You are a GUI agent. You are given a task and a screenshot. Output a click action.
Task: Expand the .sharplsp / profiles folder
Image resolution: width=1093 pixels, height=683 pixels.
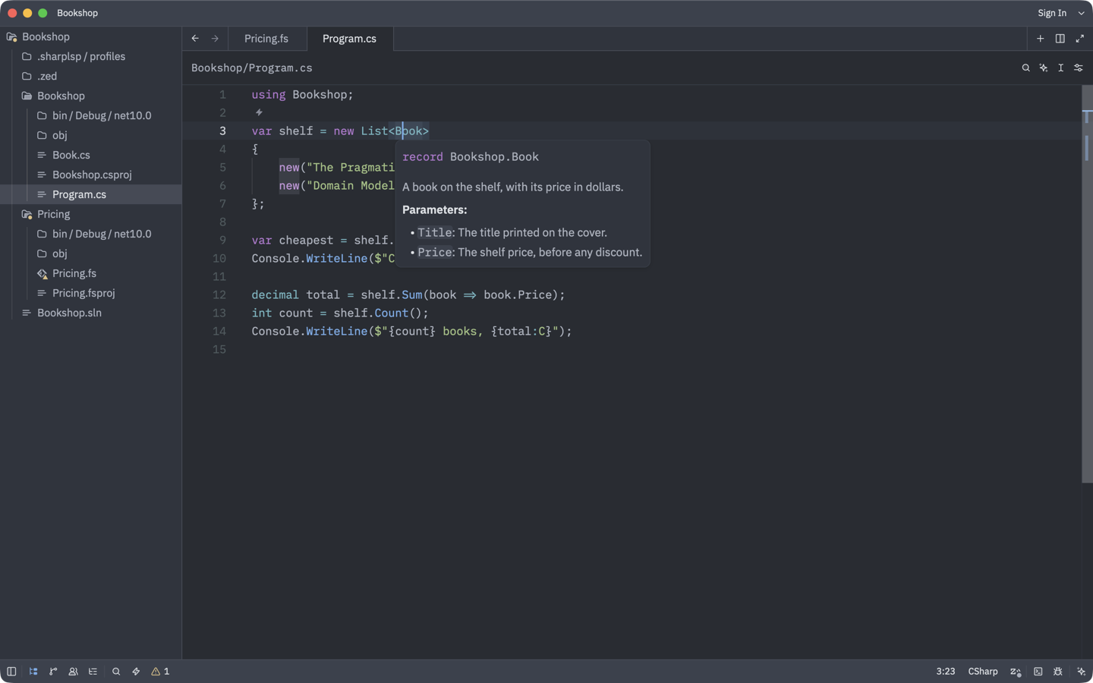[91, 56]
